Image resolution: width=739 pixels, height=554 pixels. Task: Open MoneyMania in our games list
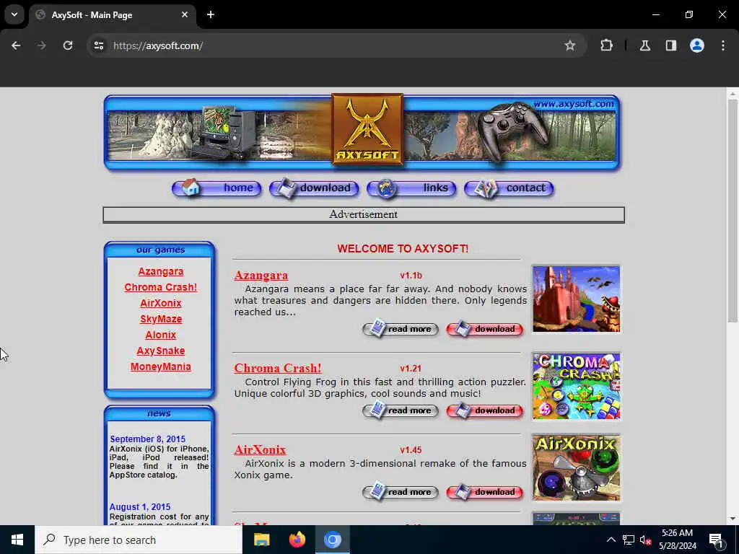pos(161,366)
